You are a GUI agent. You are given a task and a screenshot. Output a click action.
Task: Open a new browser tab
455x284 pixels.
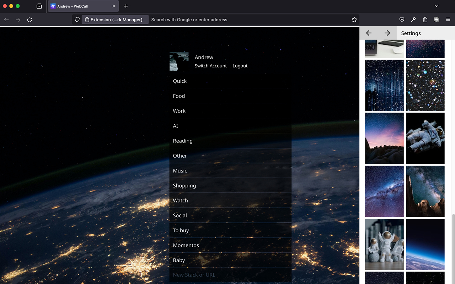[126, 6]
